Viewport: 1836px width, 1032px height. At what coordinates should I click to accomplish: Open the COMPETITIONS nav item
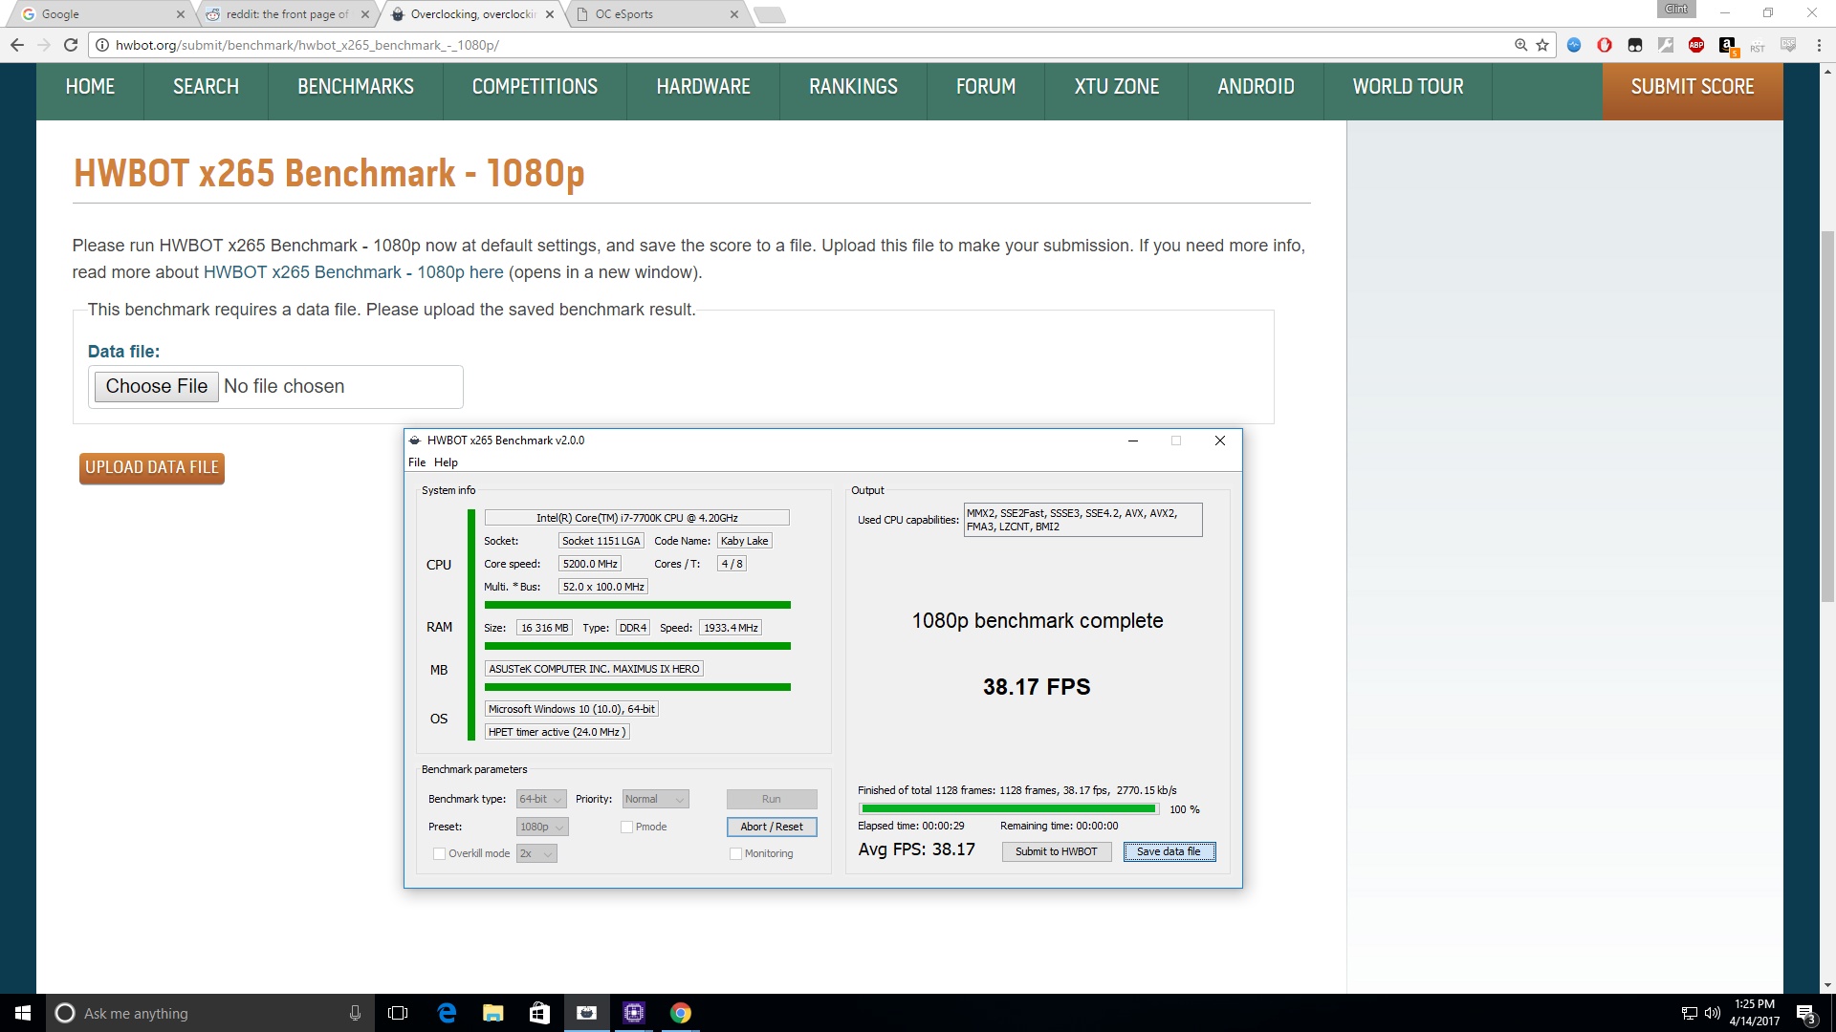pyautogui.click(x=535, y=87)
